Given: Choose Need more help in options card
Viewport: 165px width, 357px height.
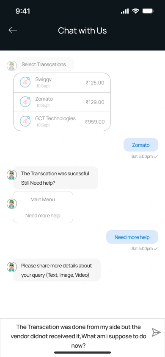Looking at the screenshot, I should point(43,215).
